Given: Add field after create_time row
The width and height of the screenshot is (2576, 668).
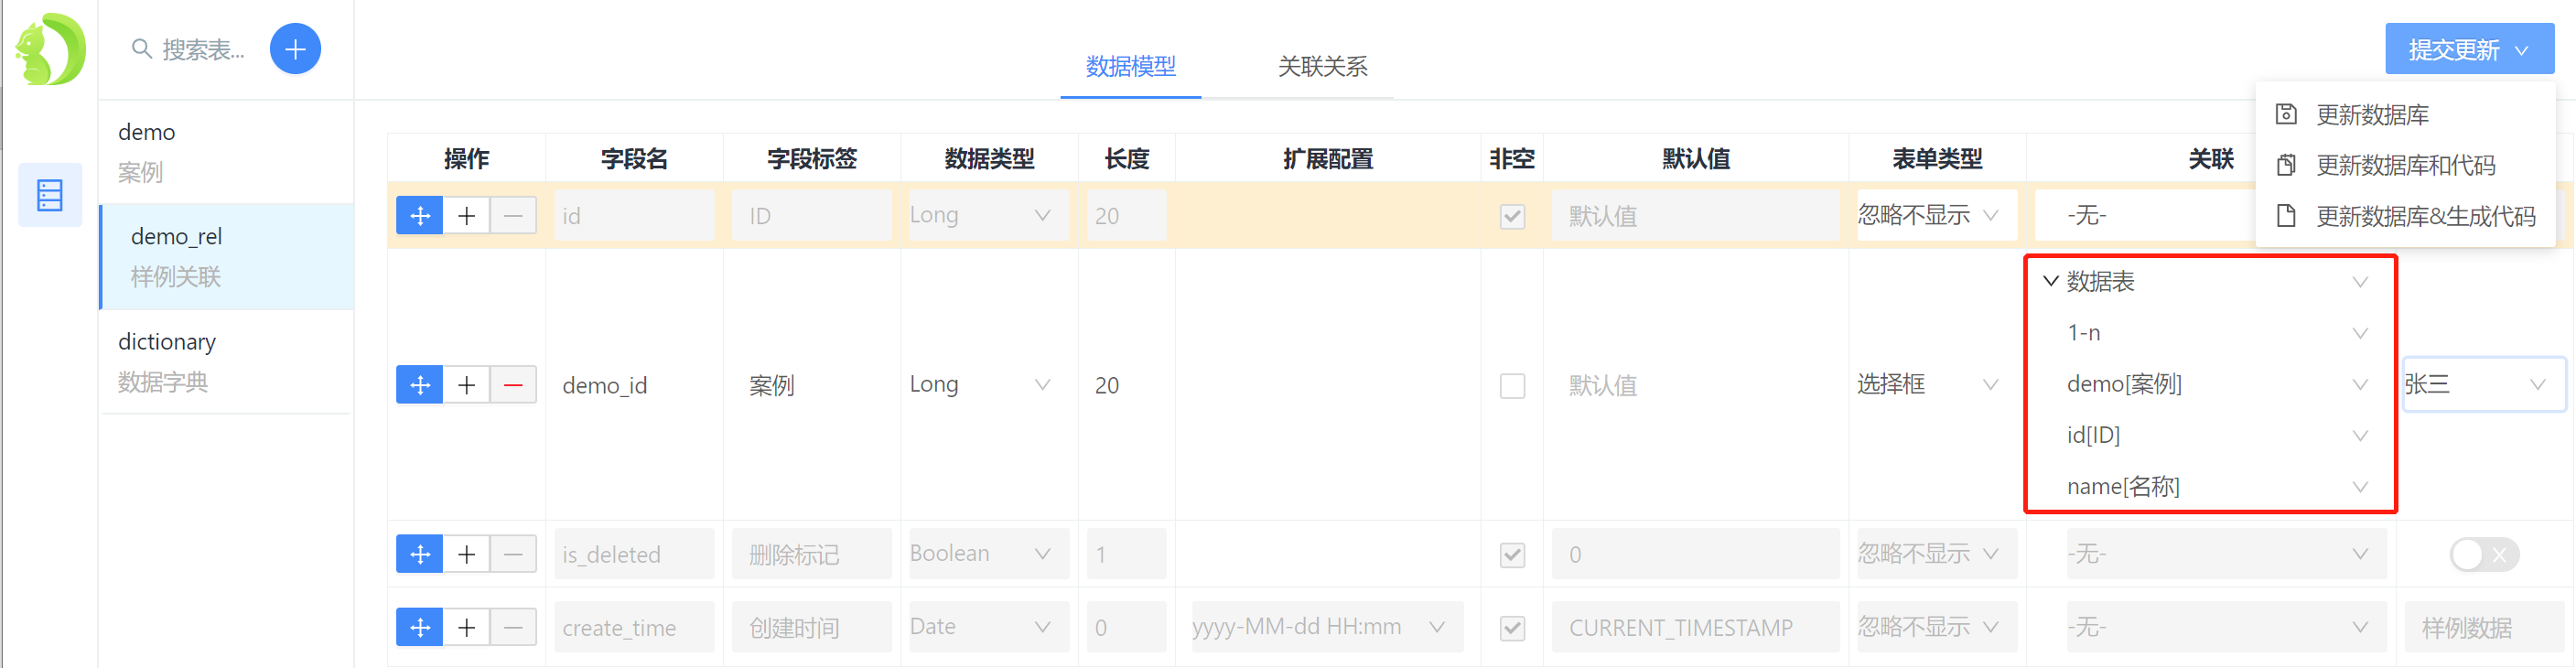Looking at the screenshot, I should click(467, 627).
